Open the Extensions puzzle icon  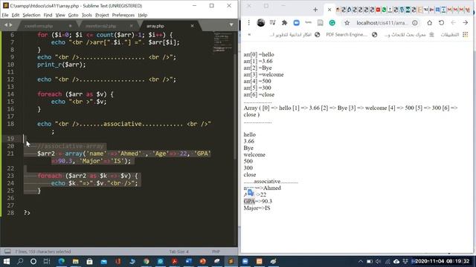coord(284,23)
